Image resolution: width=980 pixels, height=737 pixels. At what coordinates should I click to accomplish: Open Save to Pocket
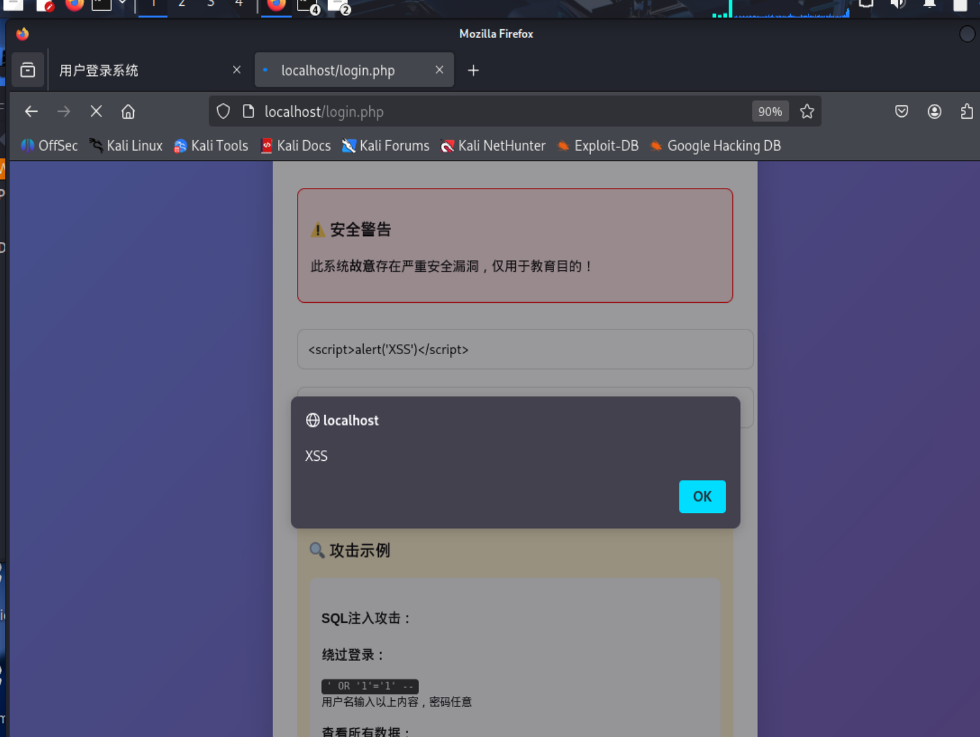pos(901,112)
